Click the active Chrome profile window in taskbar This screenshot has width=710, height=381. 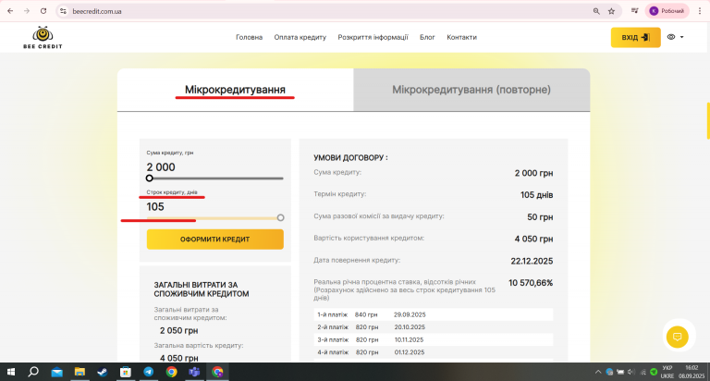(217, 372)
